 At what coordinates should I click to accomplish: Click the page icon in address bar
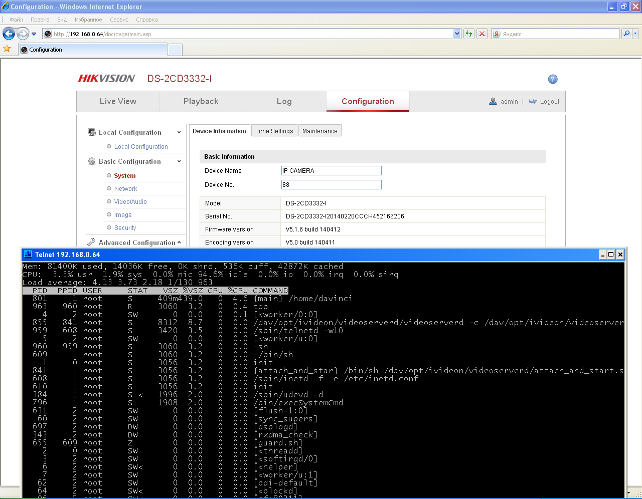(48, 34)
